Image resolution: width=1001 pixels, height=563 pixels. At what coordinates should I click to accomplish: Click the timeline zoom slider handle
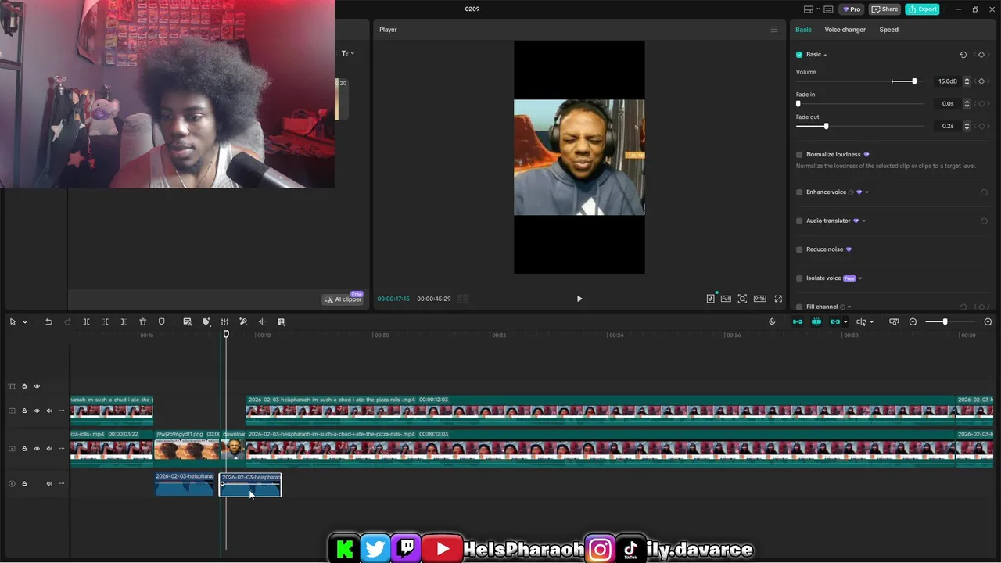945,322
